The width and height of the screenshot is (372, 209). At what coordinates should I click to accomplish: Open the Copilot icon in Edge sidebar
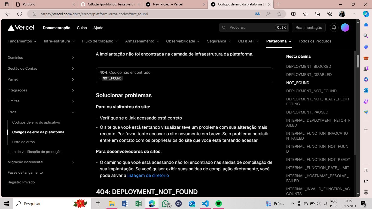coord(366,14)
